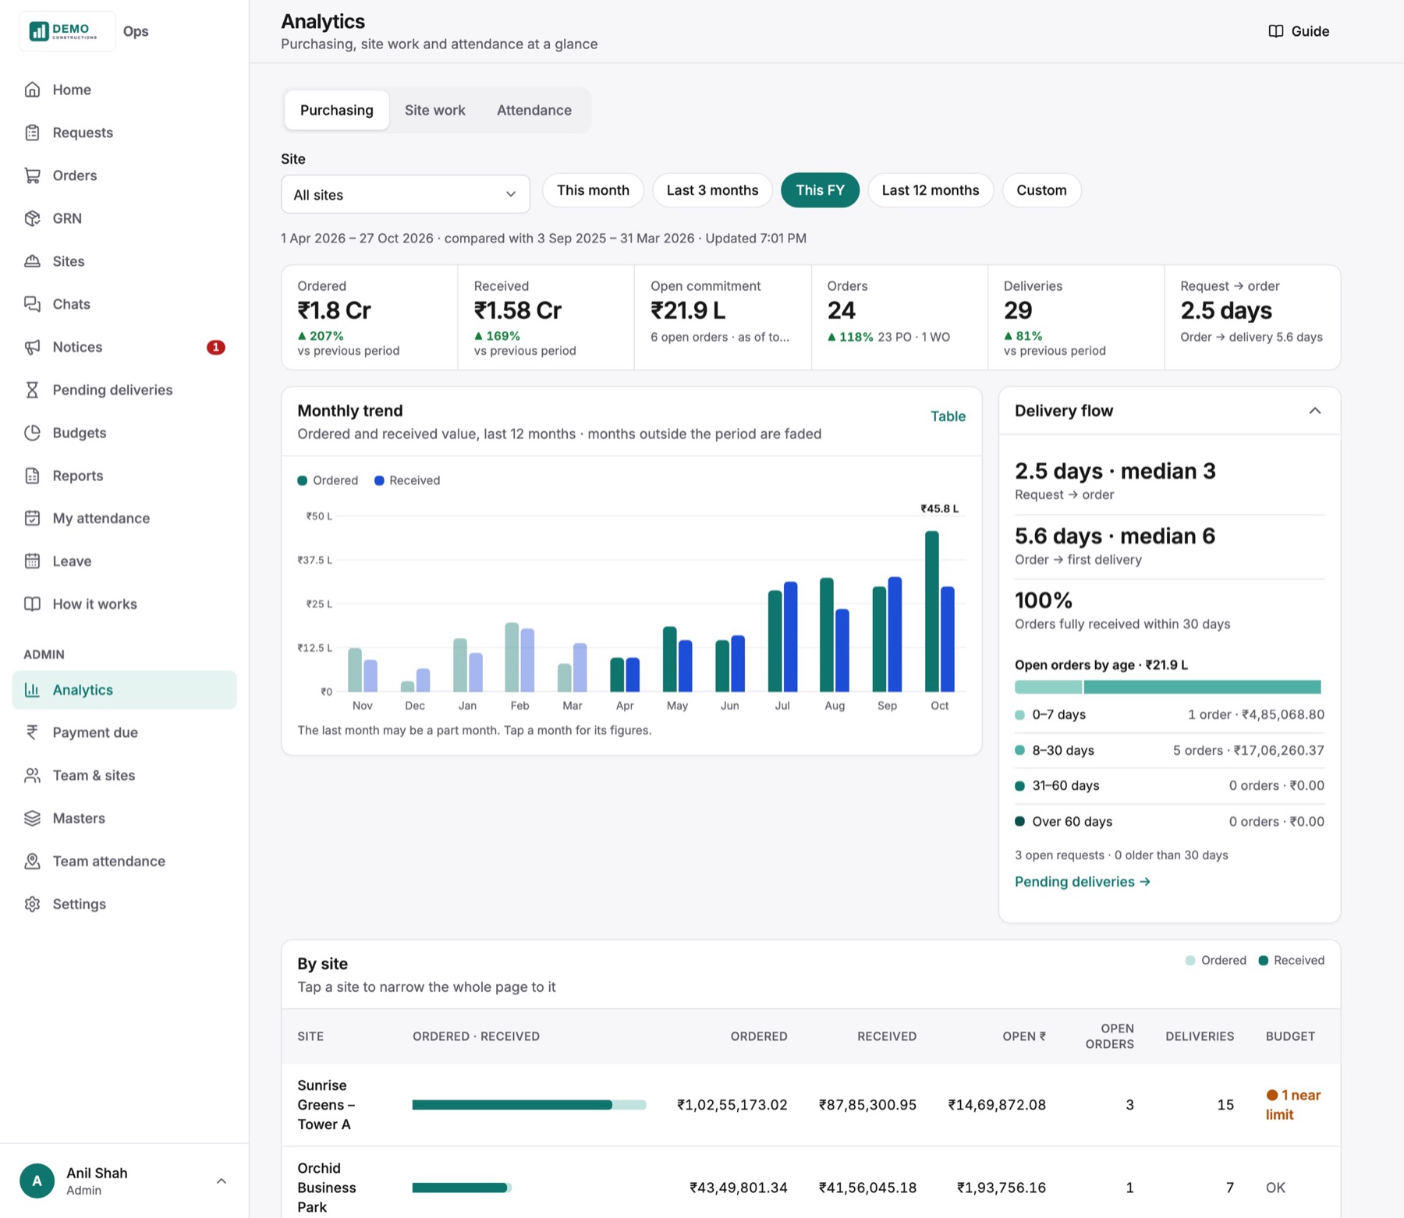Select the This FY period chip

820,190
